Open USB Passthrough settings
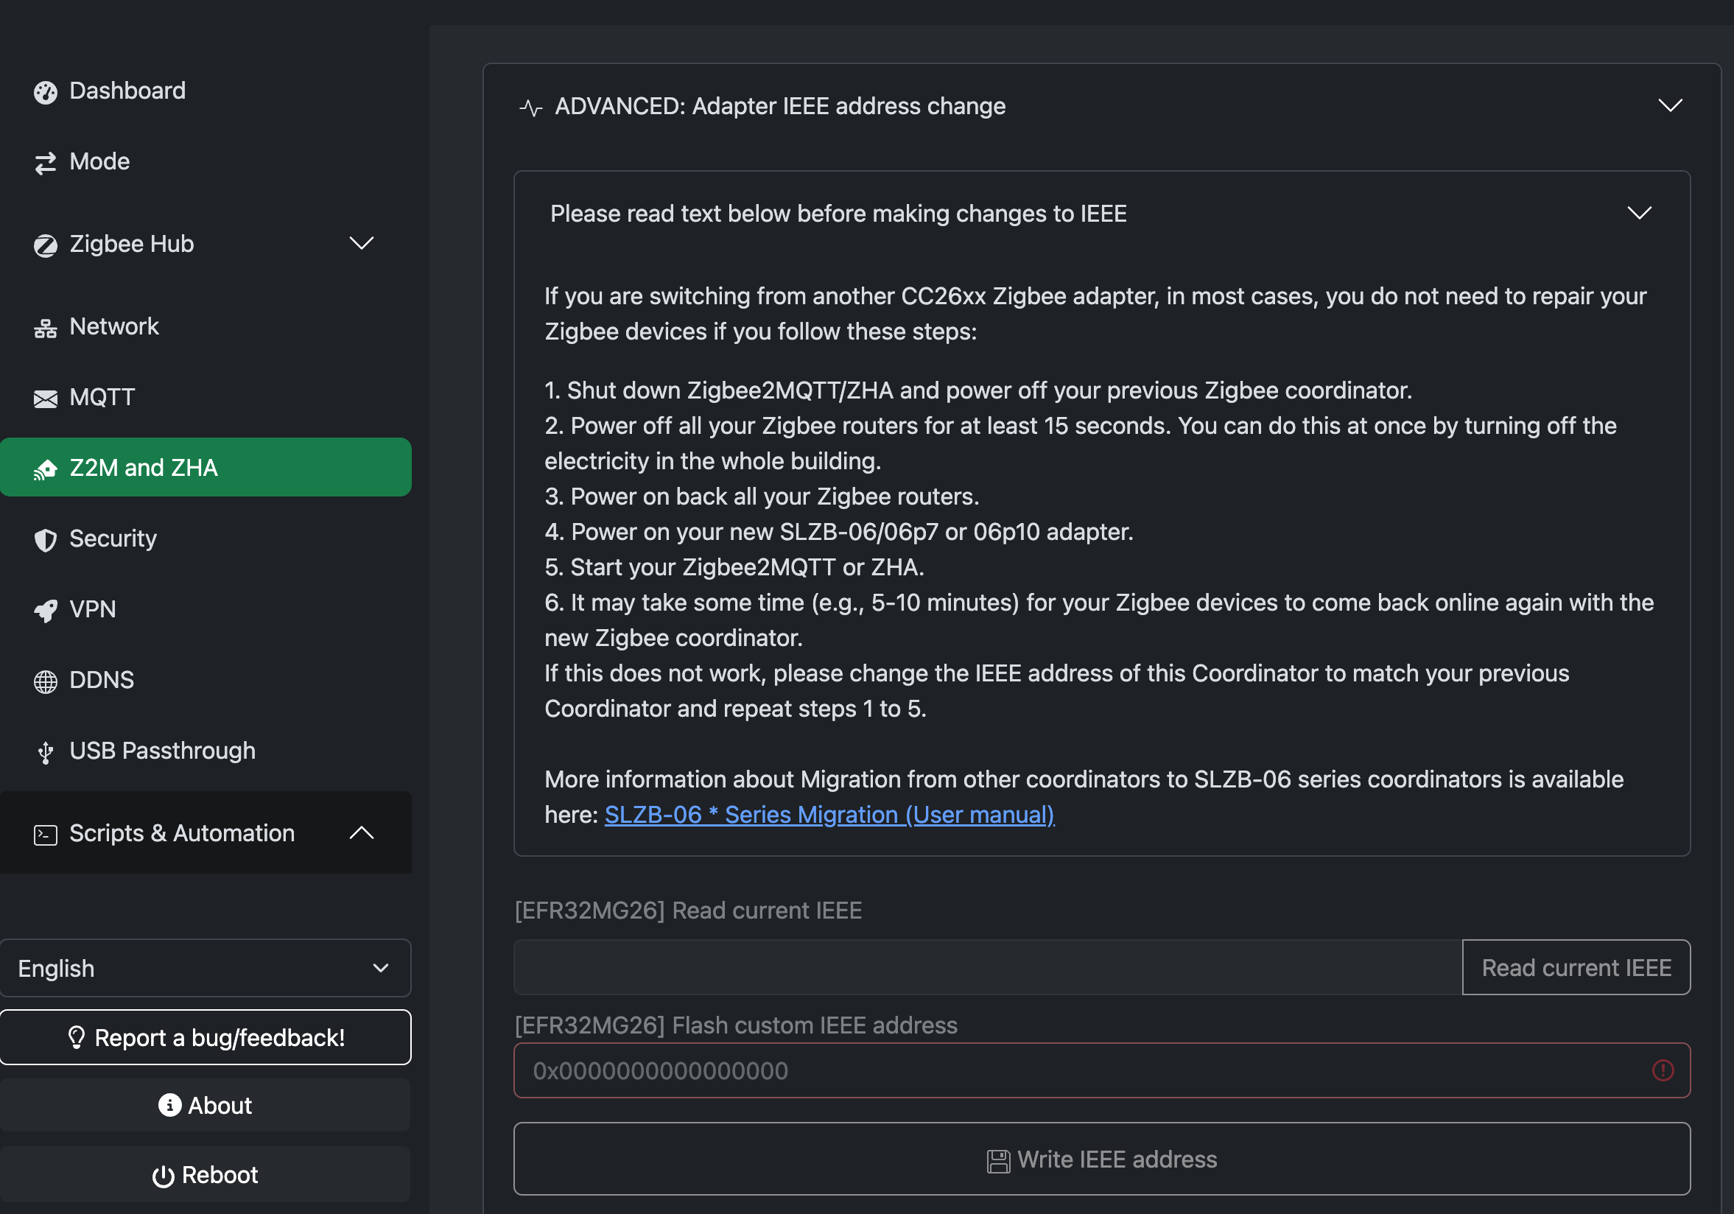Screen dimensions: 1734x1214 (206, 751)
